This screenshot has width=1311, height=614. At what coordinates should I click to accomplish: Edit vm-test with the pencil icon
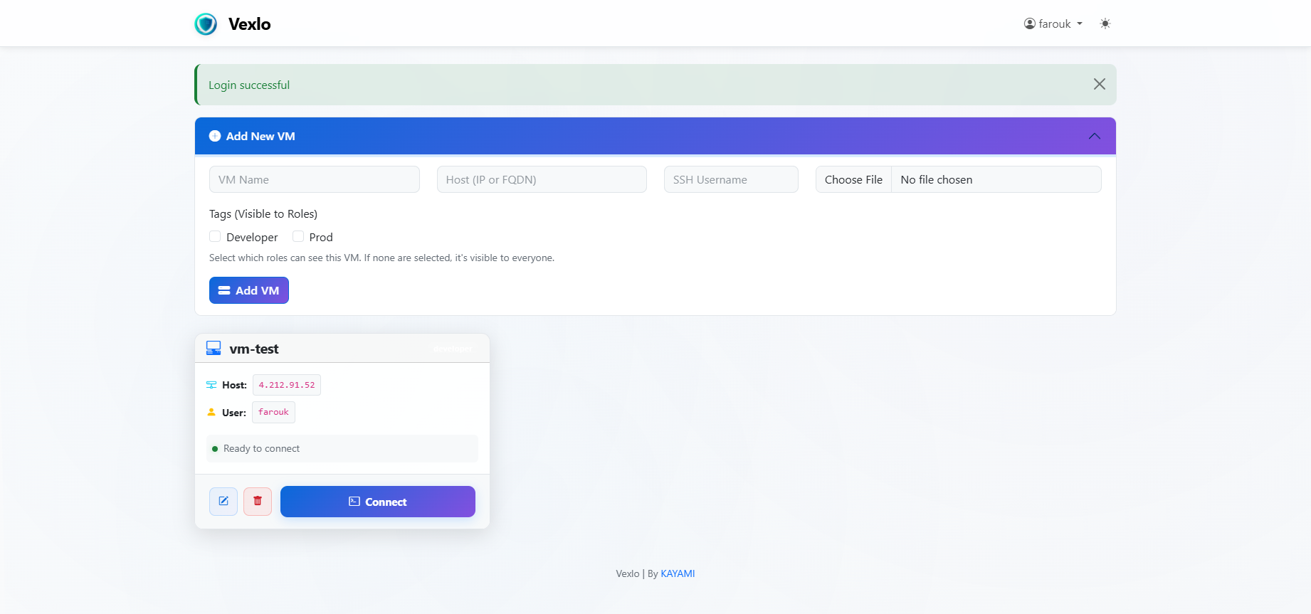(x=223, y=501)
